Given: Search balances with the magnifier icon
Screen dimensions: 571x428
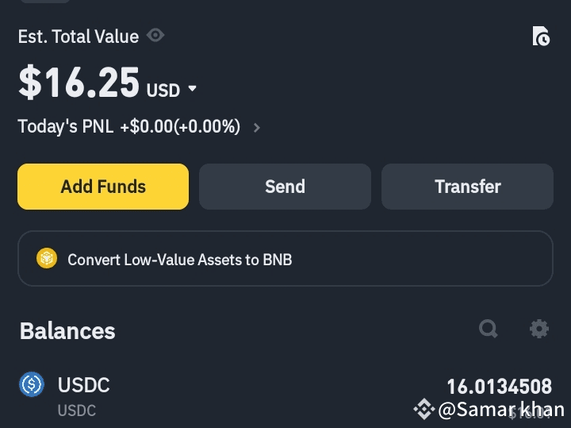Looking at the screenshot, I should pyautogui.click(x=489, y=329).
